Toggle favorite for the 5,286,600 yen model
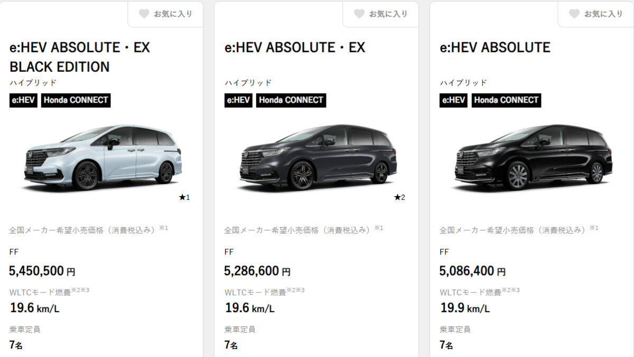634x357 pixels. (x=380, y=14)
